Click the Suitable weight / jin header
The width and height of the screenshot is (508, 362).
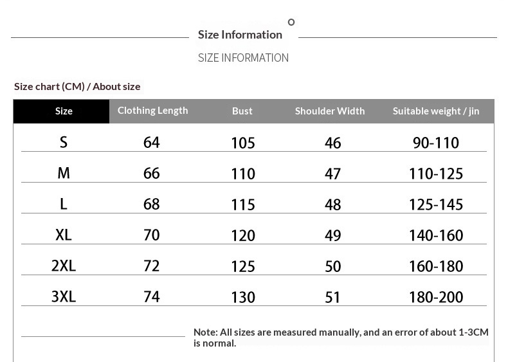tap(436, 111)
